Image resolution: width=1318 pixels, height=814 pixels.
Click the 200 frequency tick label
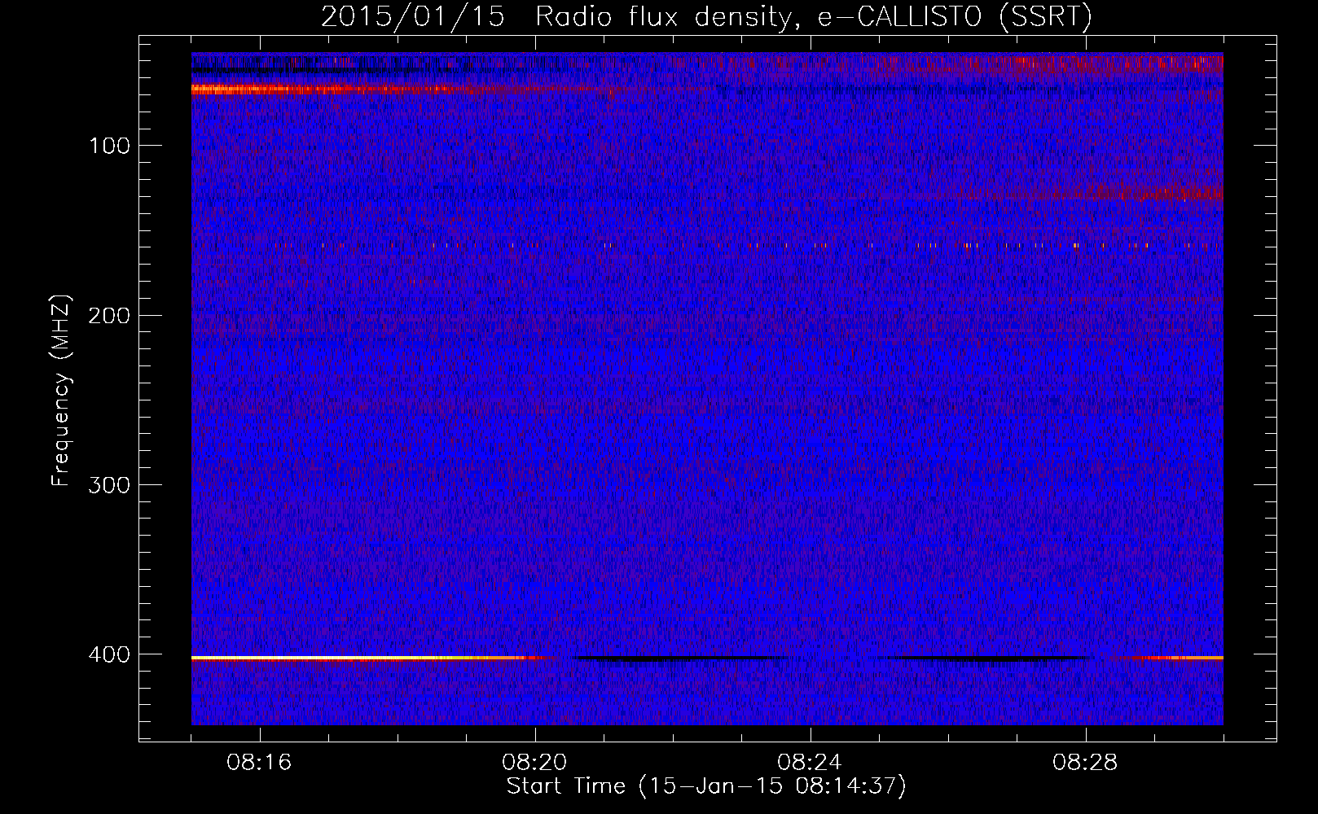[109, 315]
